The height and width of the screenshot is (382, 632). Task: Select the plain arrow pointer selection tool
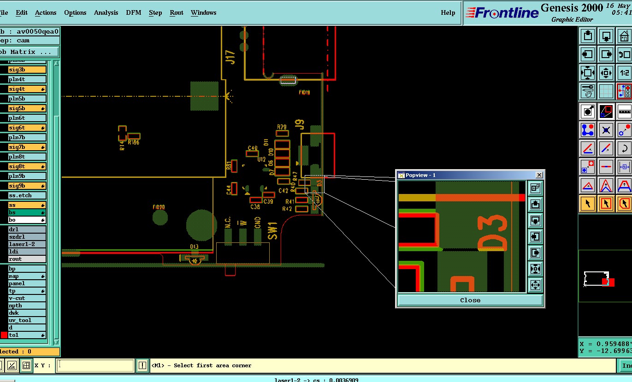(x=588, y=203)
